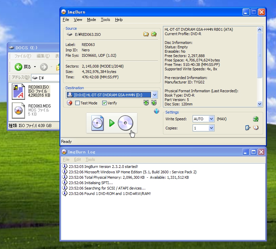276x249 pixels.
Task: Select the RED063.ISO file icon in Explorer
Action: [x=18, y=92]
